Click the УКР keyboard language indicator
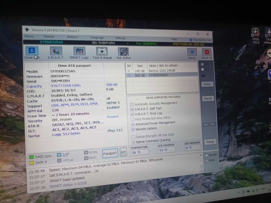This screenshot has width=271, height=203. click(263, 189)
